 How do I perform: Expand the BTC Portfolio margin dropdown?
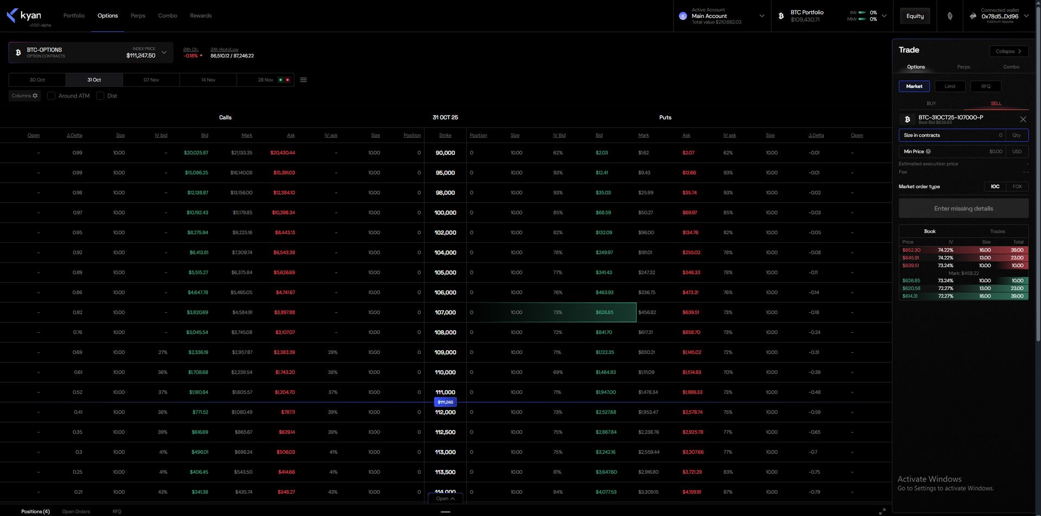point(884,16)
